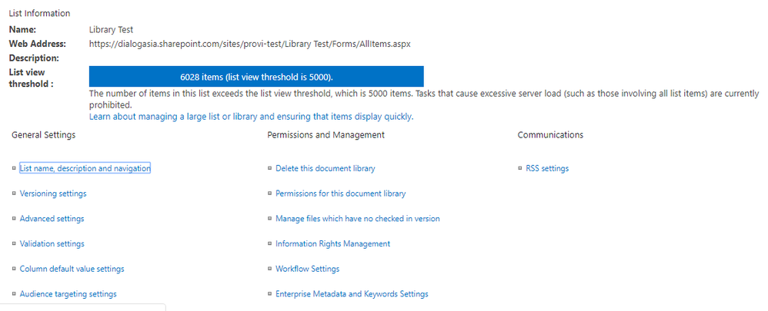Image resolution: width=768 pixels, height=311 pixels.
Task: Click the bullet icon beside Advanced settings
Action: 14,219
